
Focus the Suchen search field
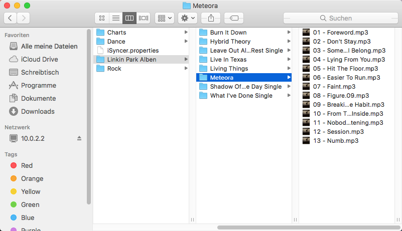pyautogui.click(x=341, y=18)
